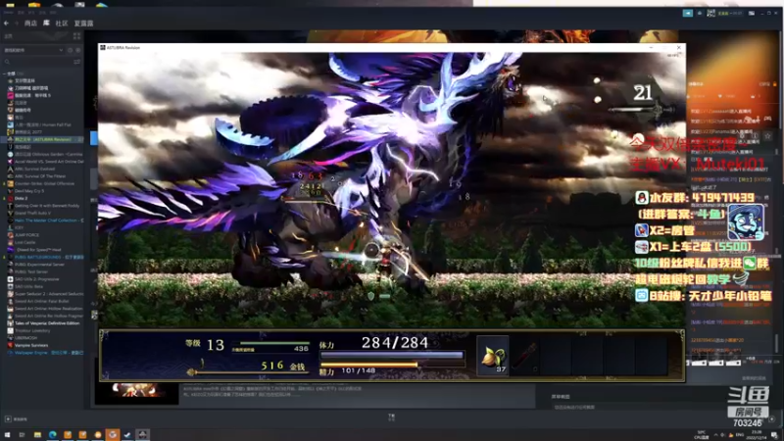Click the Add a Game plus button
The width and height of the screenshot is (784, 441).
point(8,419)
